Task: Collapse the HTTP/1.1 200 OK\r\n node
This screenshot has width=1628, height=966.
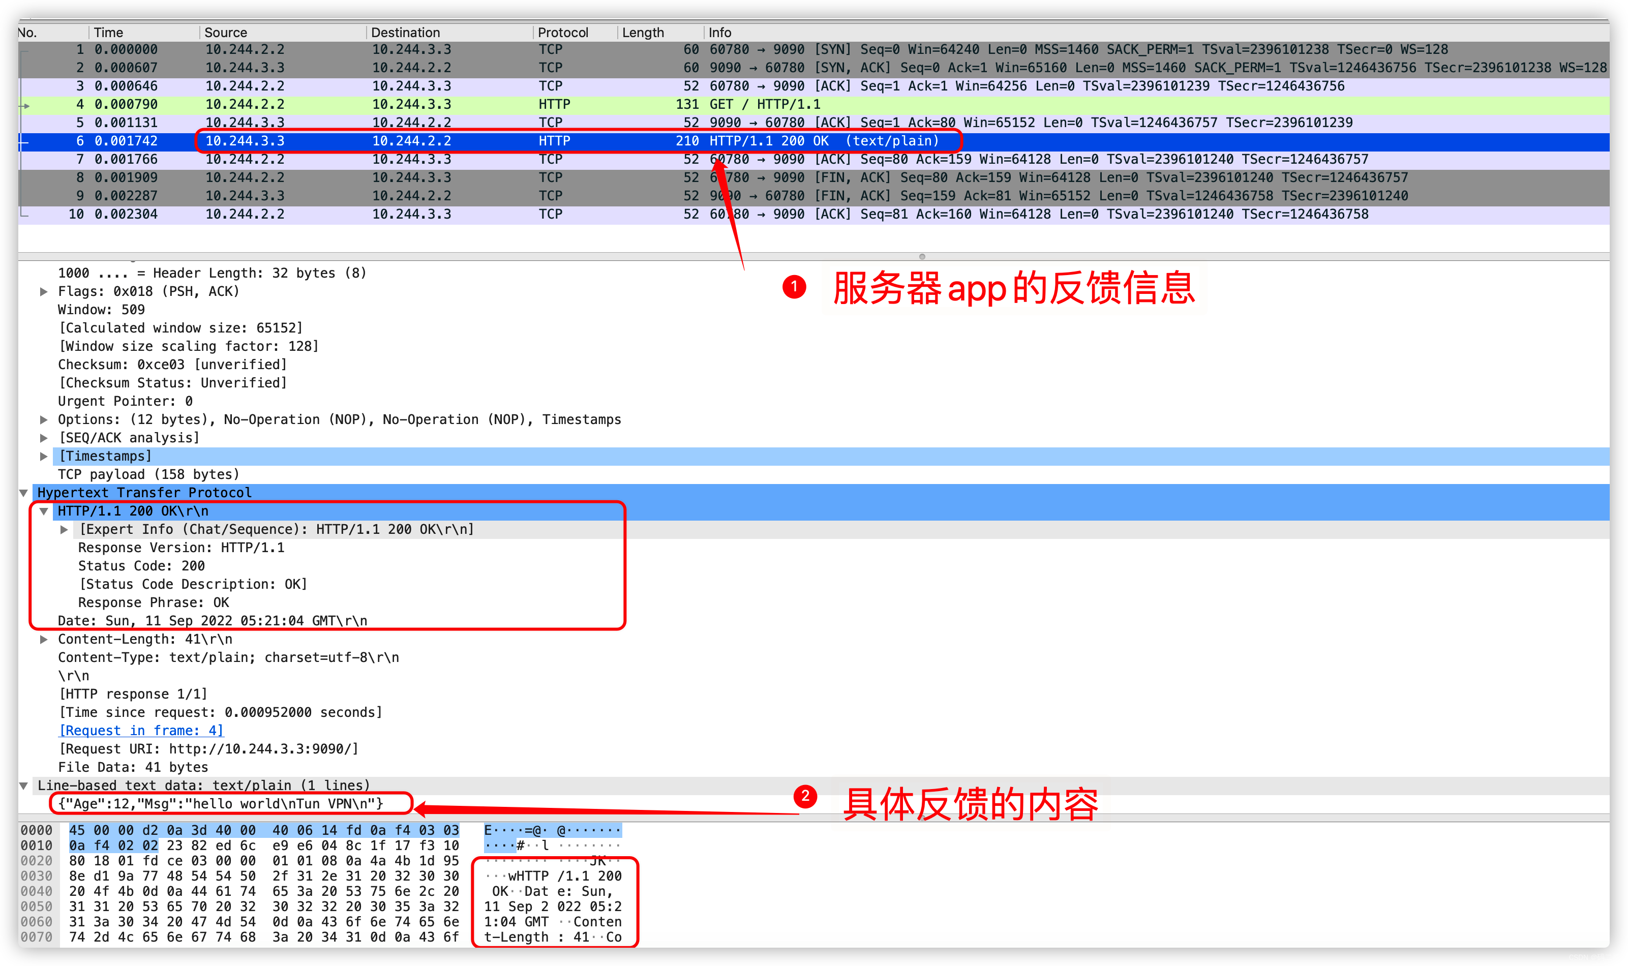Action: coord(44,511)
